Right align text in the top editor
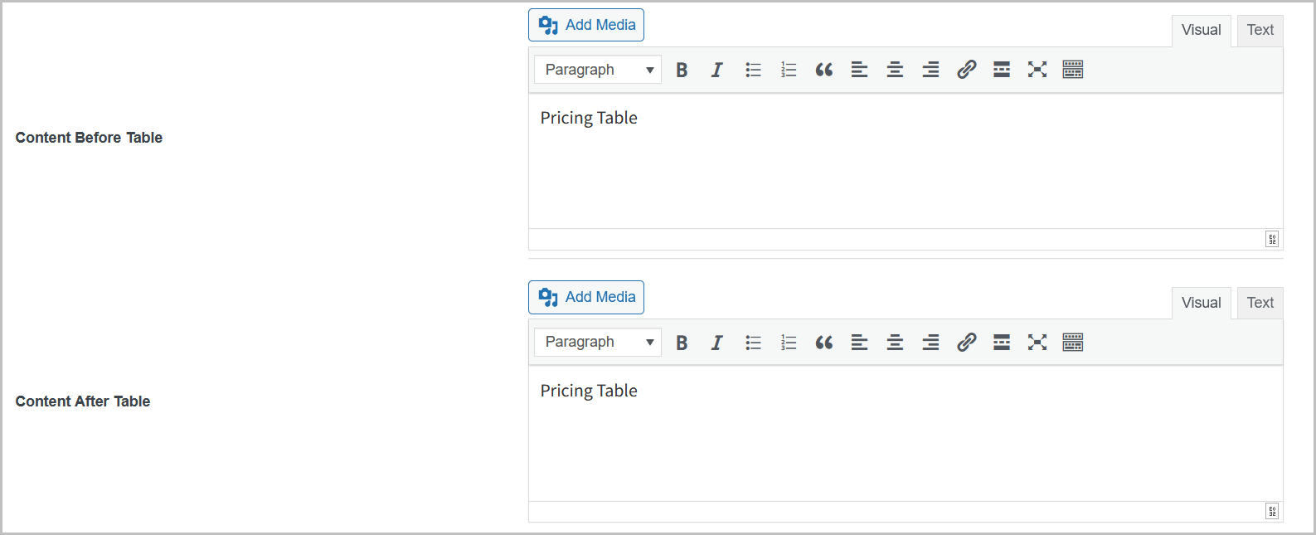 (x=930, y=70)
